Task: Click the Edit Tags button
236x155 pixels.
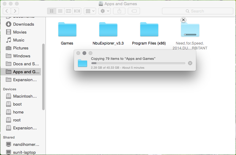Action: [134, 11]
